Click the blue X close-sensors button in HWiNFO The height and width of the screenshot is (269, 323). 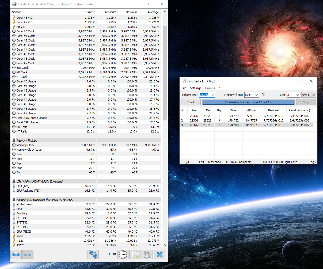point(160,254)
